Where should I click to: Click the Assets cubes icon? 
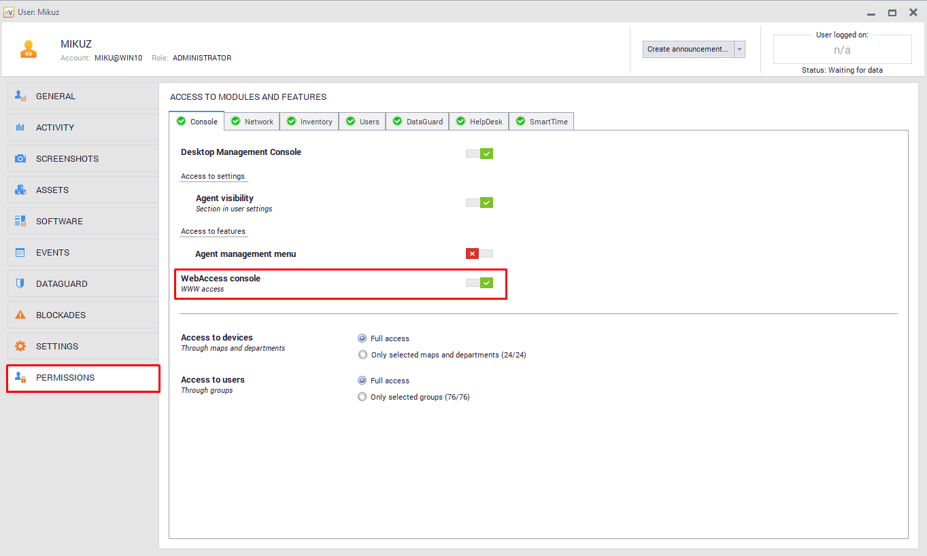20,190
